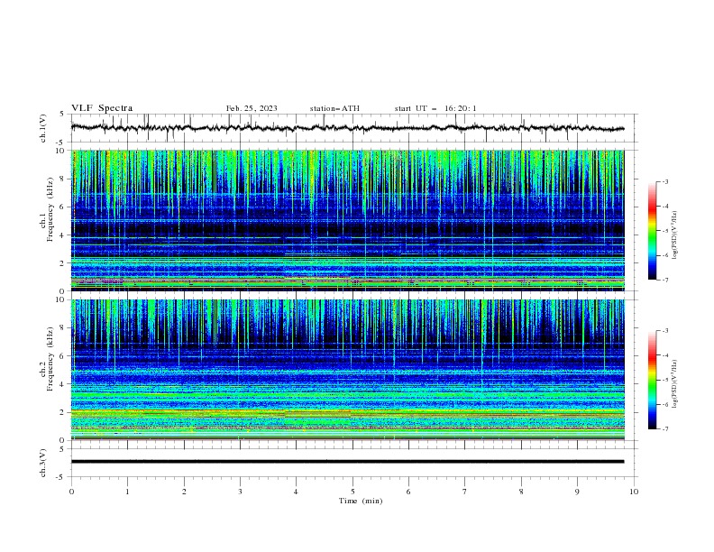This screenshot has width=714, height=552.
Task: Click the "-3" tick on ch.2 colorbar
Action: [664, 331]
